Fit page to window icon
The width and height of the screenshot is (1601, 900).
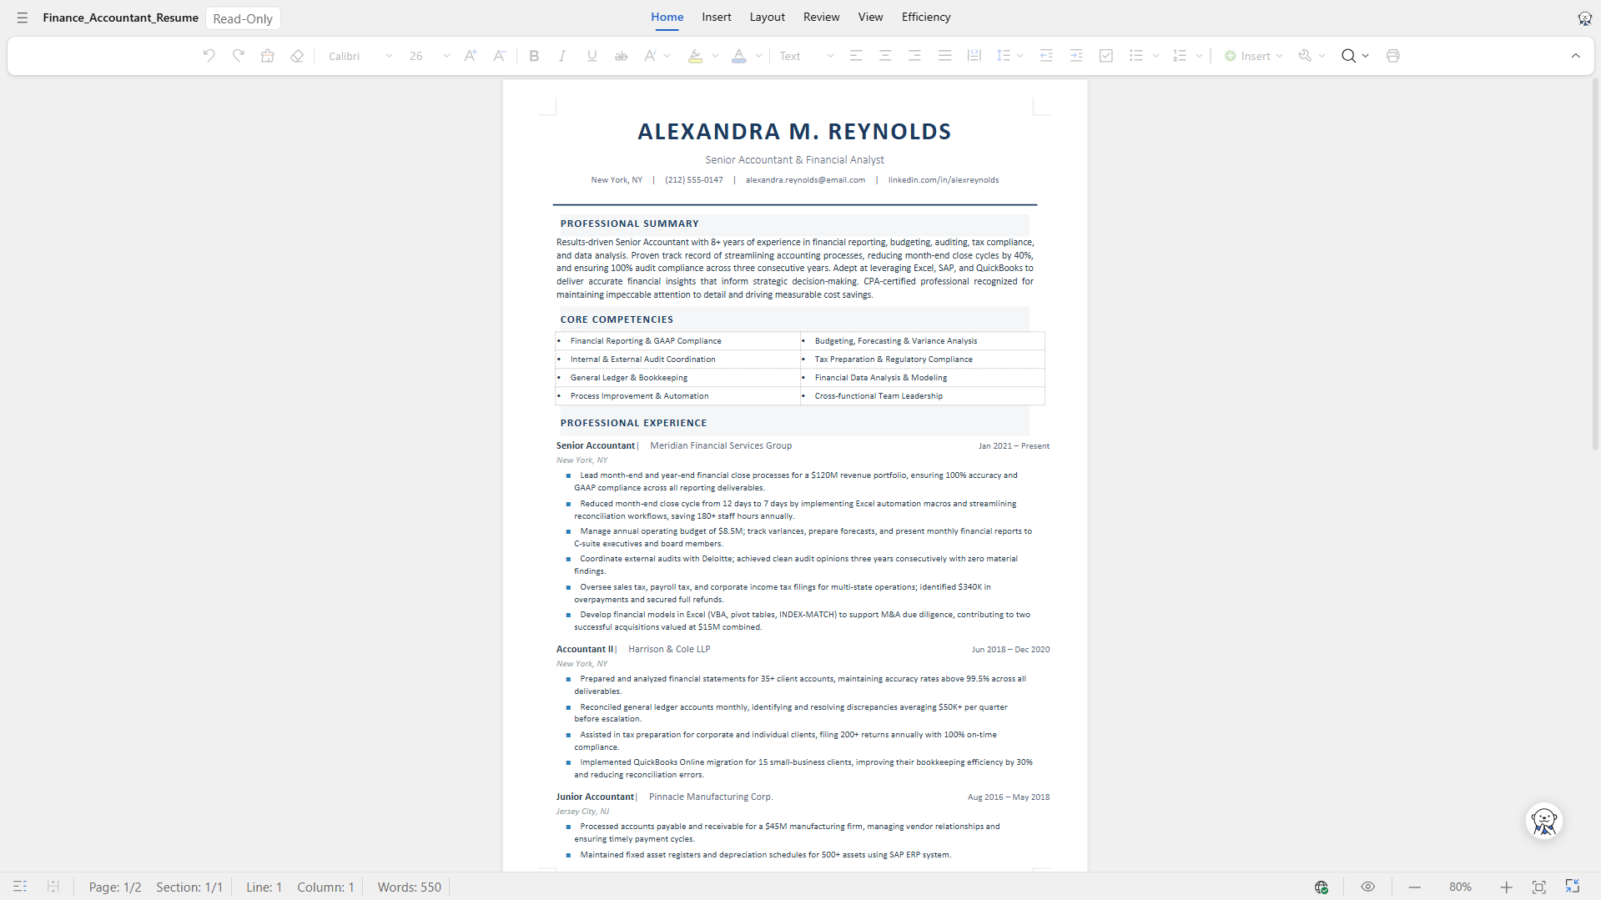[x=1538, y=887]
